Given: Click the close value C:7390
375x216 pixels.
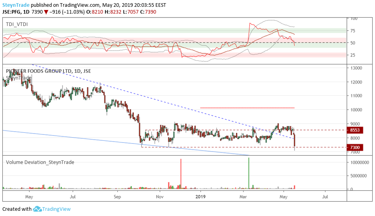Looking at the screenshot, I should [148, 12].
